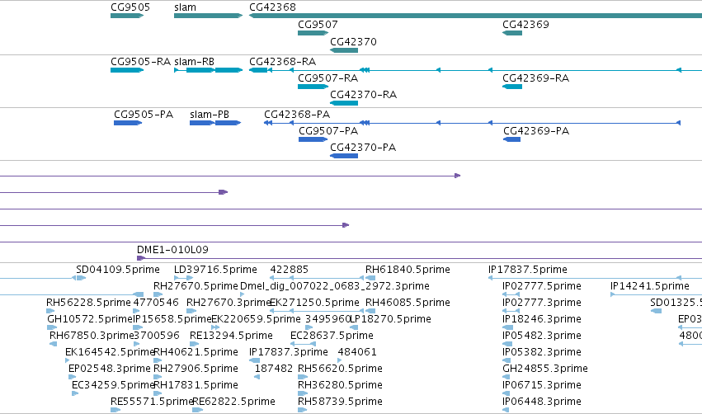
Task: Click the RH56620.5prime EST label
Action: 340,369
